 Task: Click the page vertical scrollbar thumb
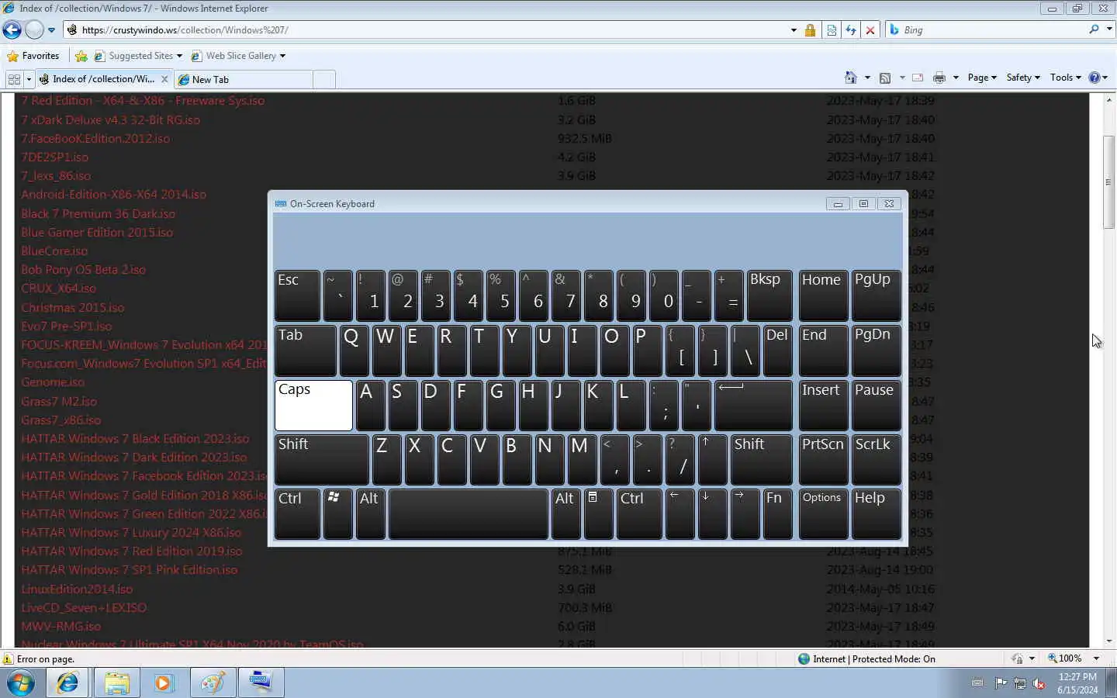click(x=1108, y=182)
